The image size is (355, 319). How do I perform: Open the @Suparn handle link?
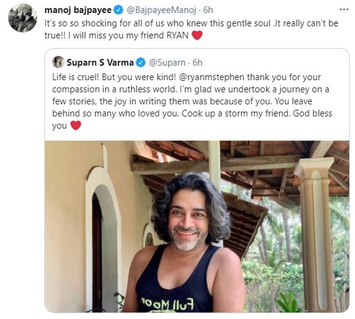point(167,63)
